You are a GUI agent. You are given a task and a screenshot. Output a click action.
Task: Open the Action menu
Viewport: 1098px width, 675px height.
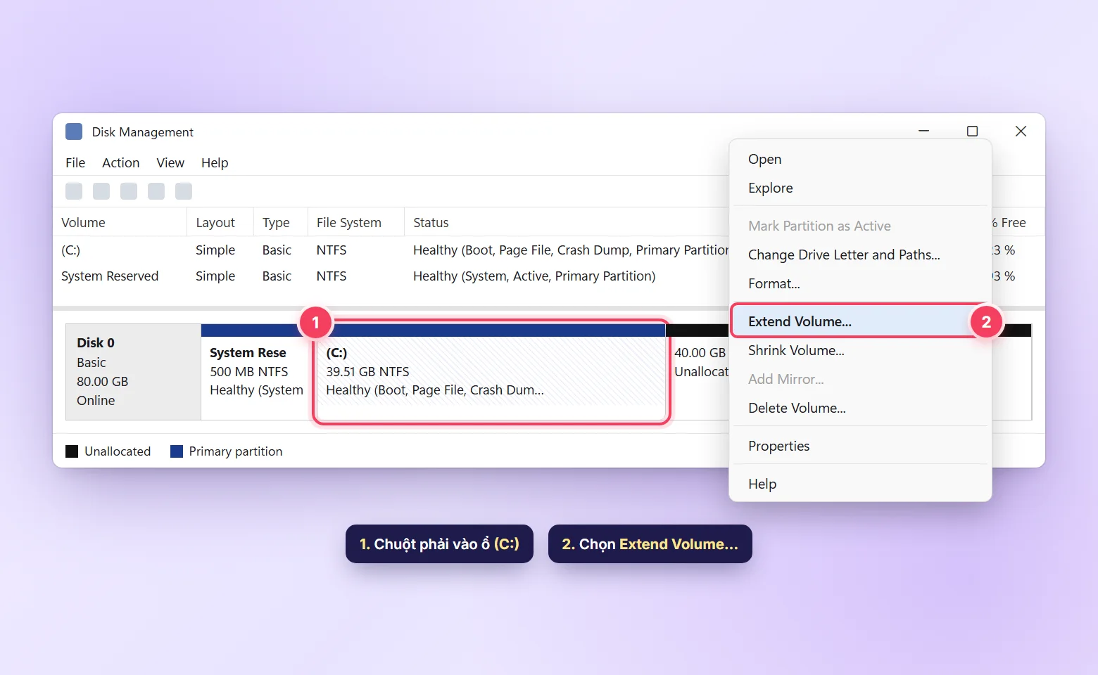click(121, 163)
